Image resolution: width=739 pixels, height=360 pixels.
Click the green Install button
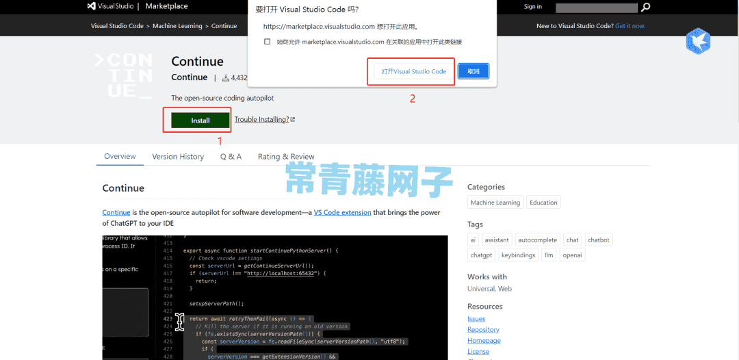point(200,120)
